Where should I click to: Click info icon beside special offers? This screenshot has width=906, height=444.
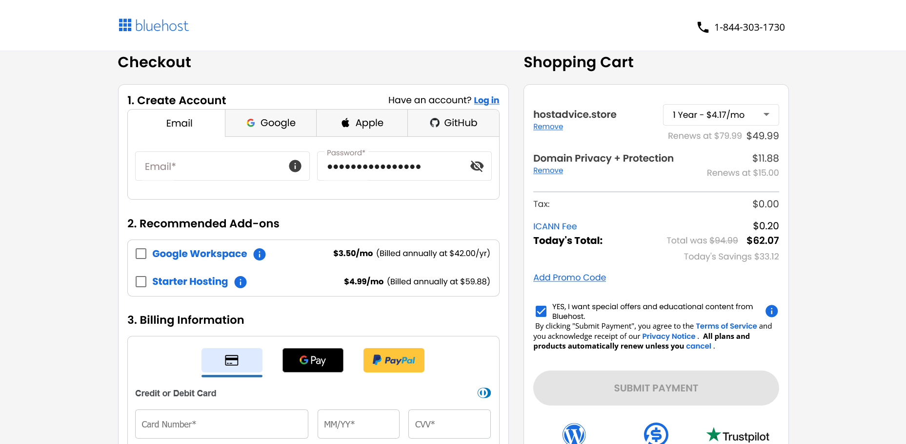click(771, 311)
